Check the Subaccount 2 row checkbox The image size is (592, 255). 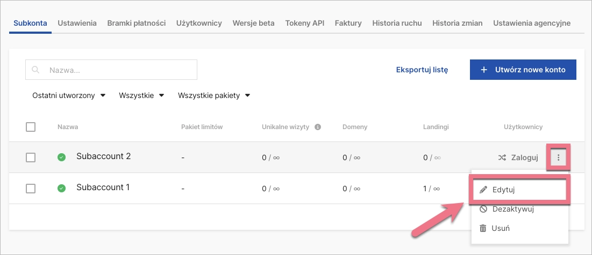pyautogui.click(x=31, y=157)
